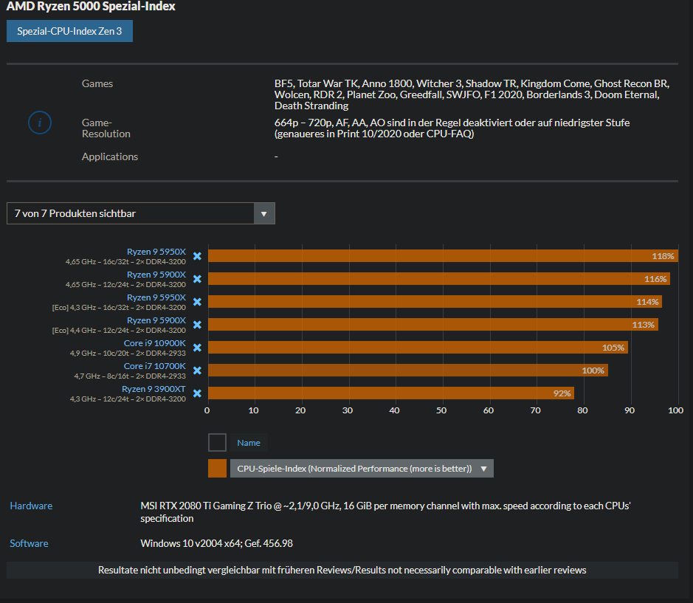Screen dimensions: 693x603
Task: Click the AMD Ryzen 5000 Spezial-Index heading
Action: 91,6
